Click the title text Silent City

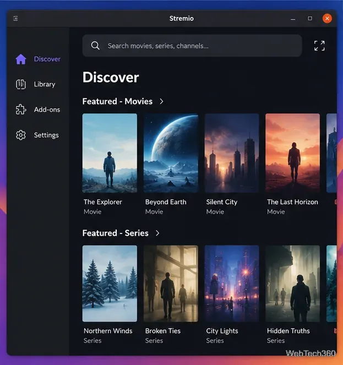[222, 202]
